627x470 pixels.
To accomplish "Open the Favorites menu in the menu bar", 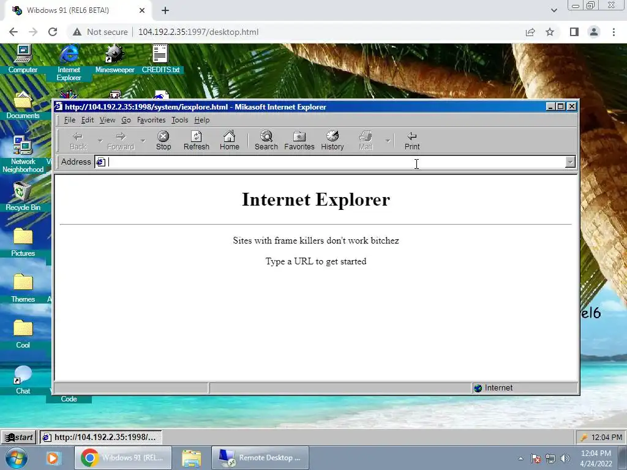I will click(x=151, y=120).
